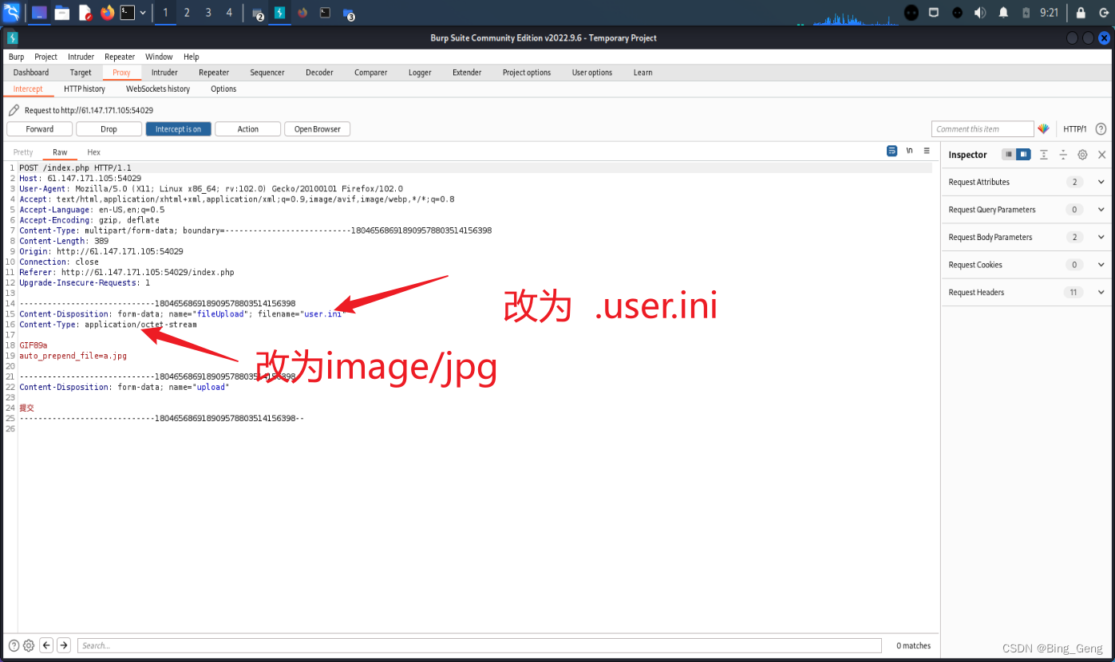Switch to workspace 4
The image size is (1115, 662).
point(229,13)
